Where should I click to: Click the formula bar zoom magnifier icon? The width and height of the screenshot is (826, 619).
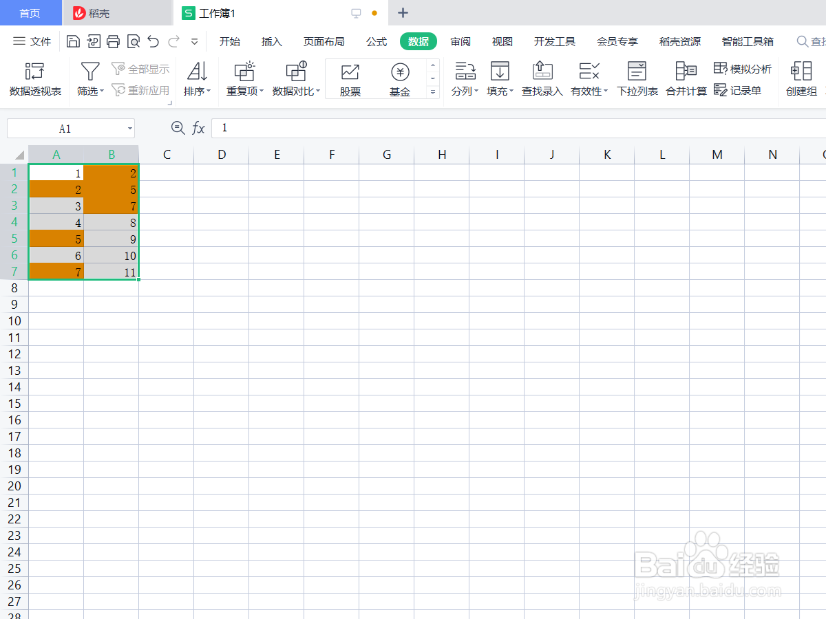(x=178, y=128)
